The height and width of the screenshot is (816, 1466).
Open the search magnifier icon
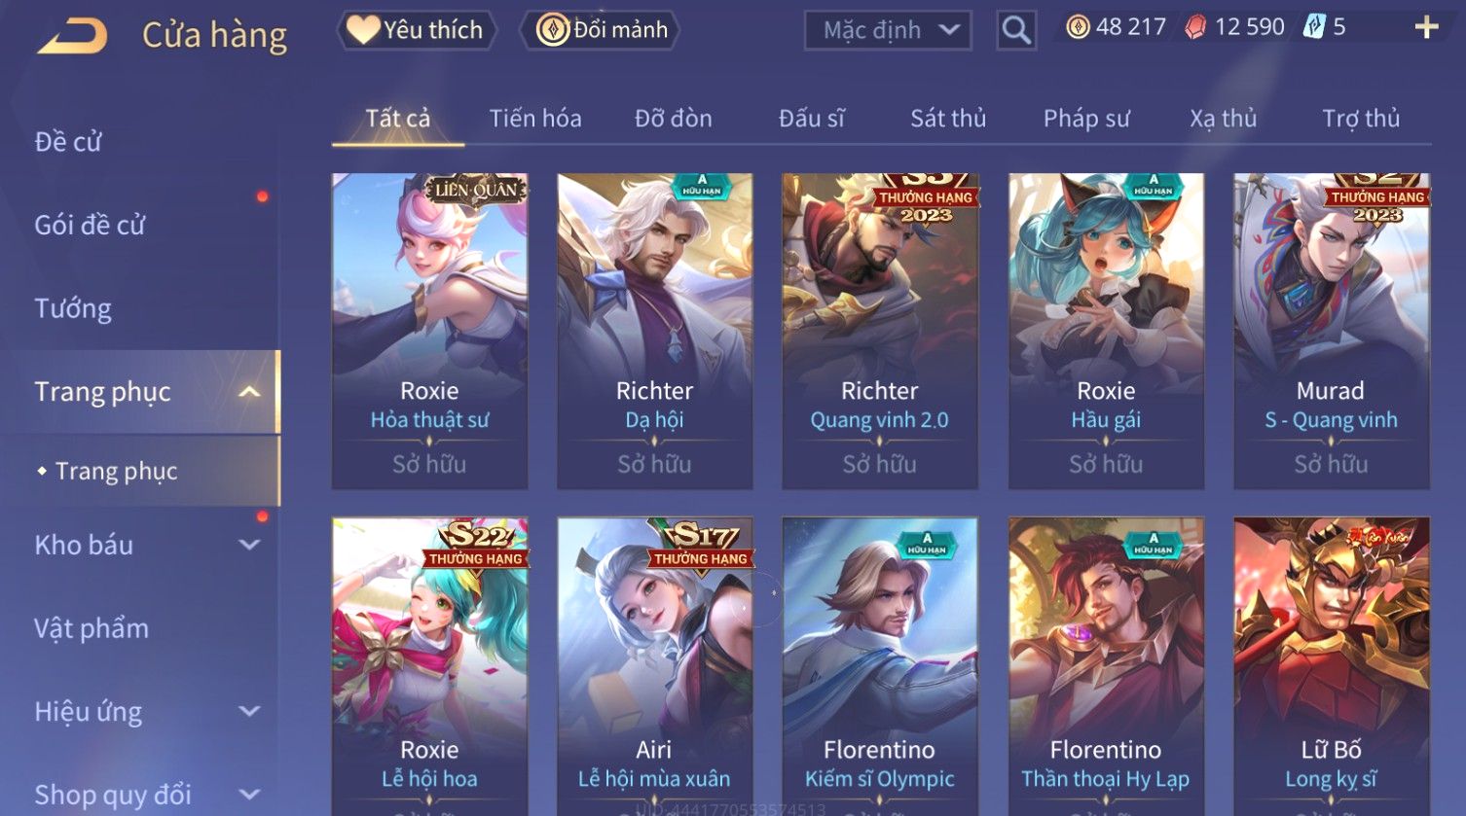1016,31
